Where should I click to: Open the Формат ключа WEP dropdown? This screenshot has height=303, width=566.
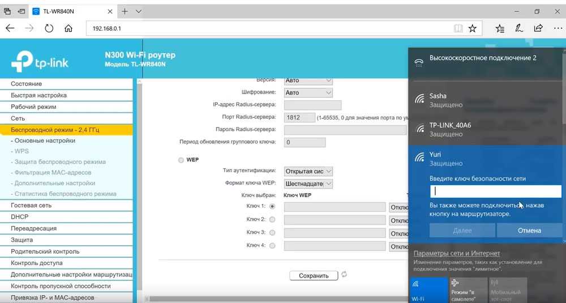pyautogui.click(x=308, y=184)
